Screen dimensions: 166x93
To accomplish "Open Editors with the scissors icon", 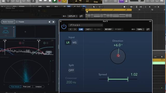I will pos(33,1).
